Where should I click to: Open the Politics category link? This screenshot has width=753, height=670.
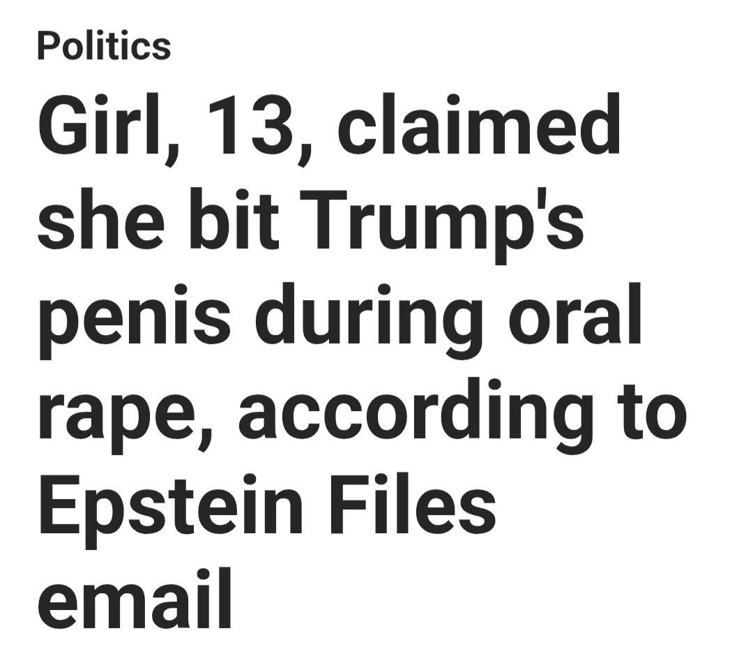click(x=104, y=46)
